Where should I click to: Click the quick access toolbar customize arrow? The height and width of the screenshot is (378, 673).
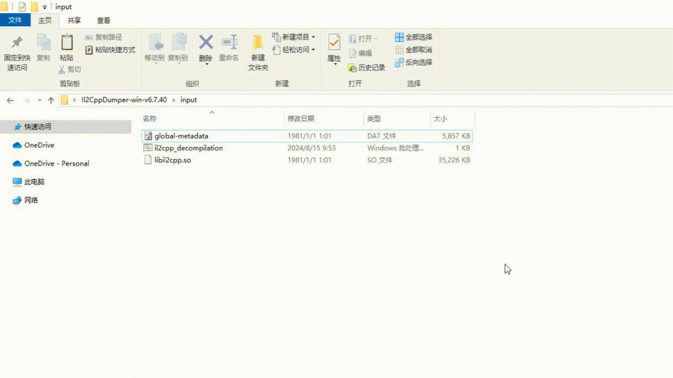pos(45,7)
